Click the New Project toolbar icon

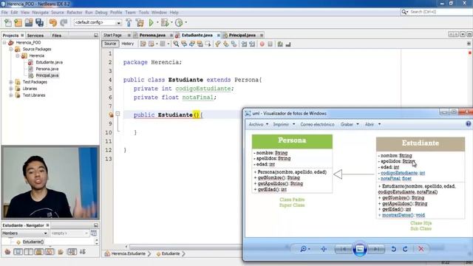pyautogui.click(x=18, y=23)
